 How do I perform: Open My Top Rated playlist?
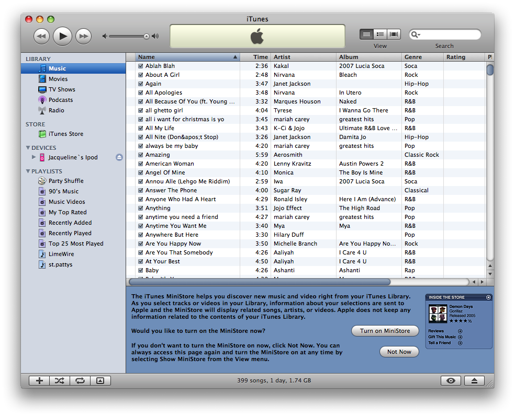(68, 213)
